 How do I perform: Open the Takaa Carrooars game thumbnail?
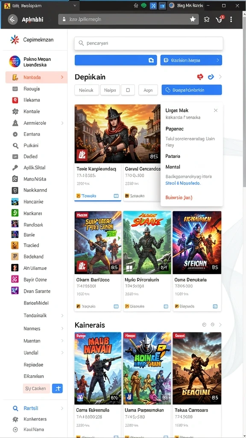pos(197,368)
